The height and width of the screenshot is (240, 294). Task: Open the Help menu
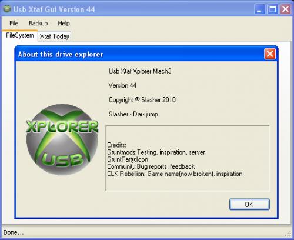click(x=64, y=23)
